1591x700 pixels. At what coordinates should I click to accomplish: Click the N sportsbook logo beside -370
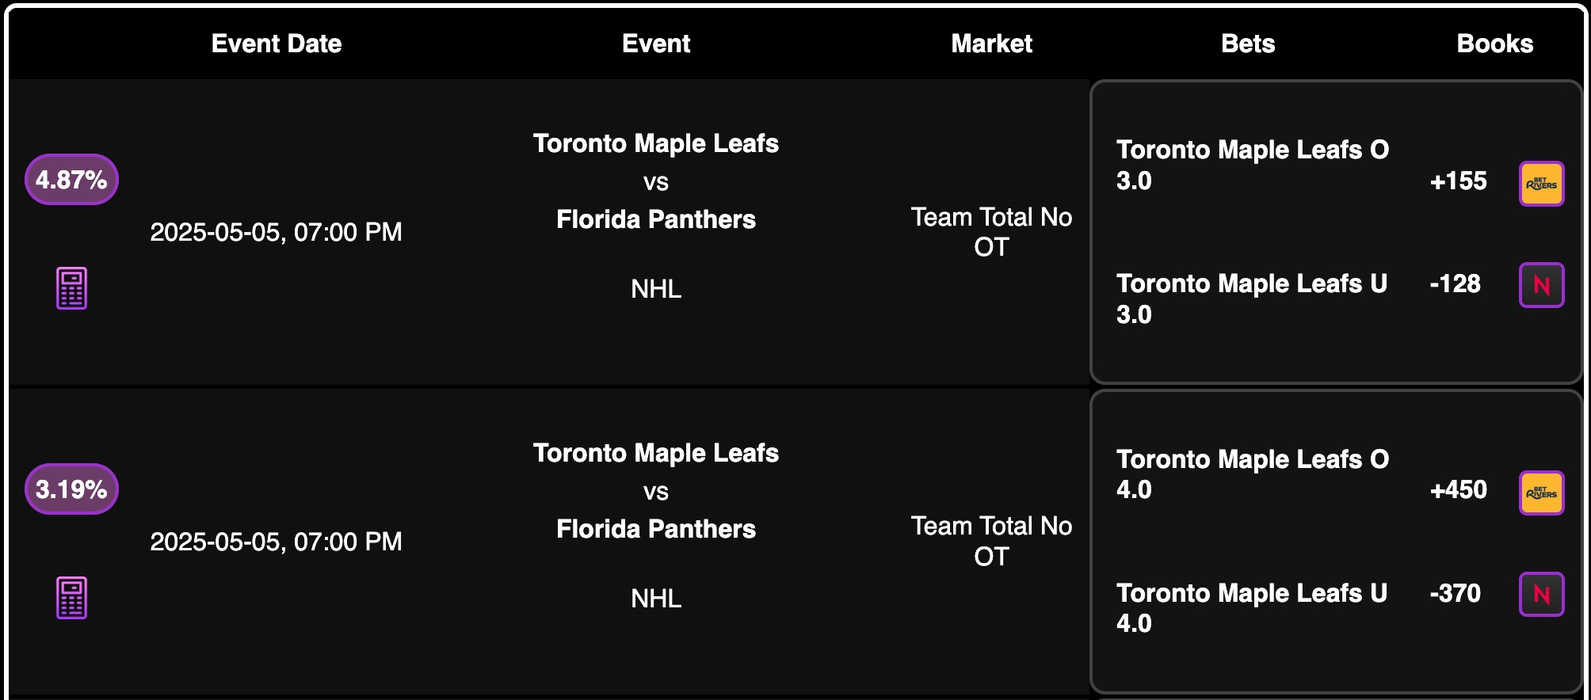coord(1541,594)
